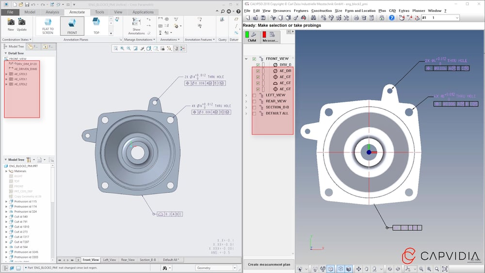Switch to the Analysis ribbon tab
Screen dimensions: 485x273
52,12
